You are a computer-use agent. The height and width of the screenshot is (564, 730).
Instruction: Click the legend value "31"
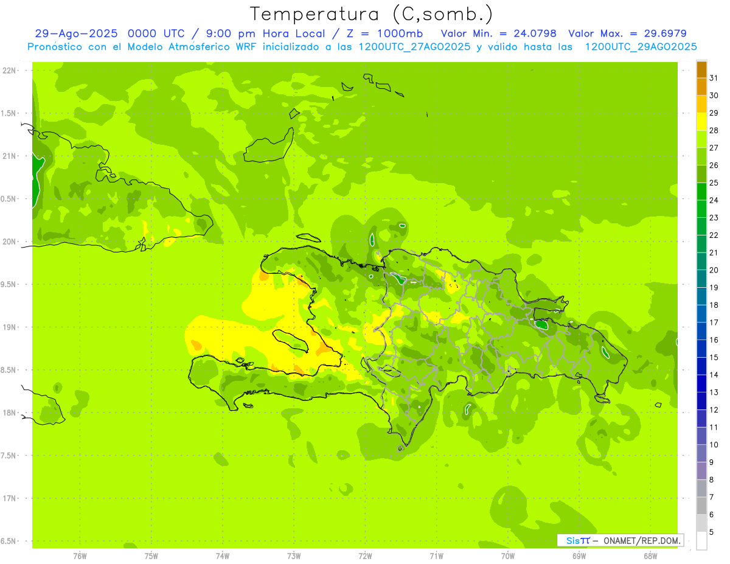(714, 78)
